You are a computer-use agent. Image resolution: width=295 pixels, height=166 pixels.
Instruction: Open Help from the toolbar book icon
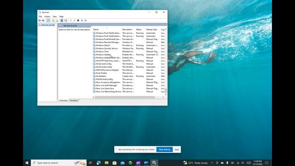pyautogui.click(x=62, y=20)
